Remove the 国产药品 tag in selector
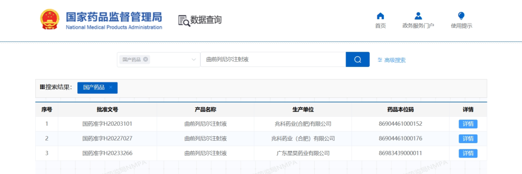522x174 pixels. coord(145,59)
